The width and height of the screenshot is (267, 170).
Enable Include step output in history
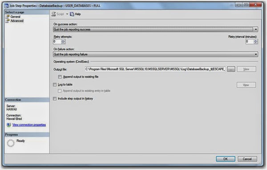pyautogui.click(x=55, y=99)
